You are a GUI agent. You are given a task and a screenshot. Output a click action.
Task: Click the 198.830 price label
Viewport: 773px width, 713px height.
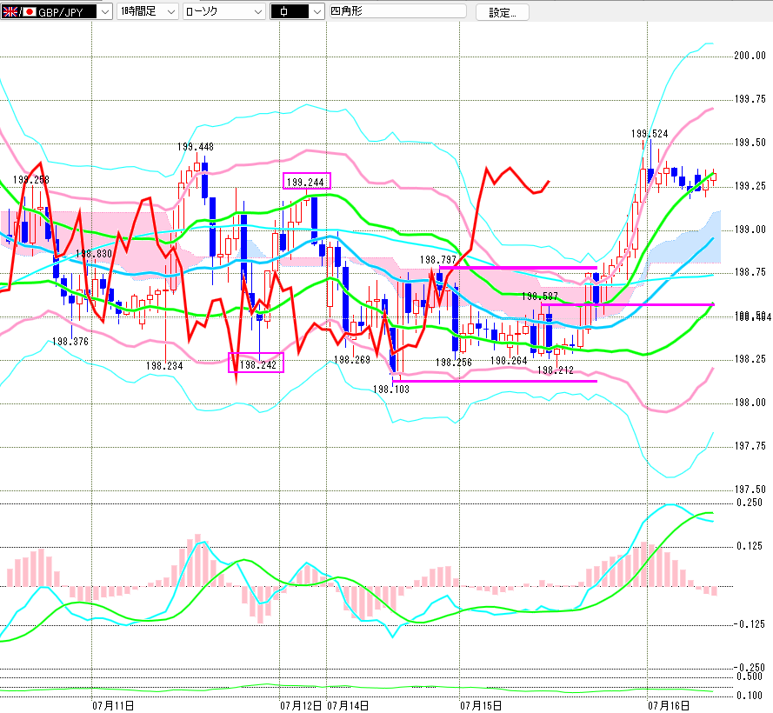click(94, 253)
